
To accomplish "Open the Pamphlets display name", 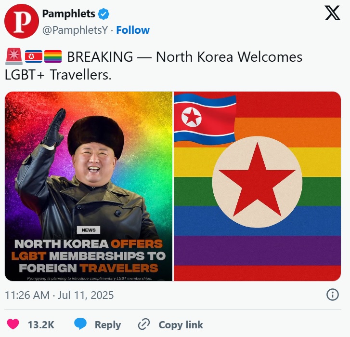I will tap(68, 14).
